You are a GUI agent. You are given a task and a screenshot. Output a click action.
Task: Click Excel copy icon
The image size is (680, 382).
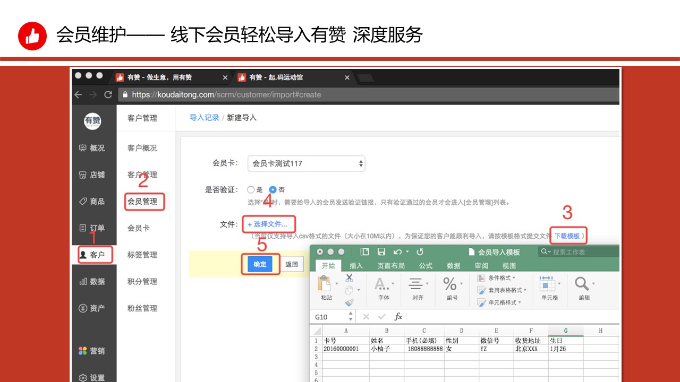(x=349, y=290)
